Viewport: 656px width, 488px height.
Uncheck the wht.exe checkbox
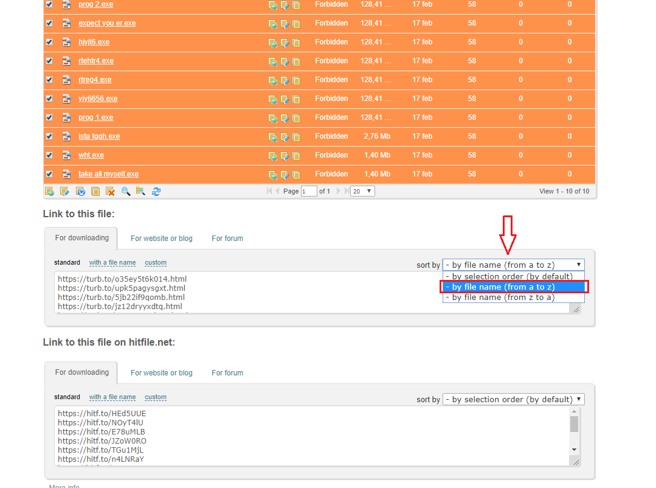coord(49,155)
